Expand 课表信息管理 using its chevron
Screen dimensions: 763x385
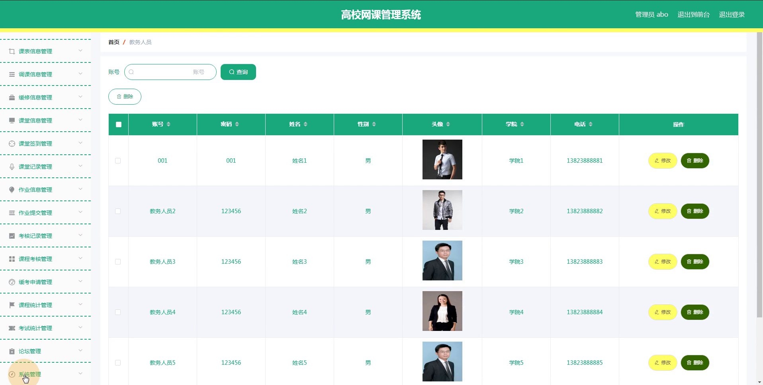click(80, 51)
